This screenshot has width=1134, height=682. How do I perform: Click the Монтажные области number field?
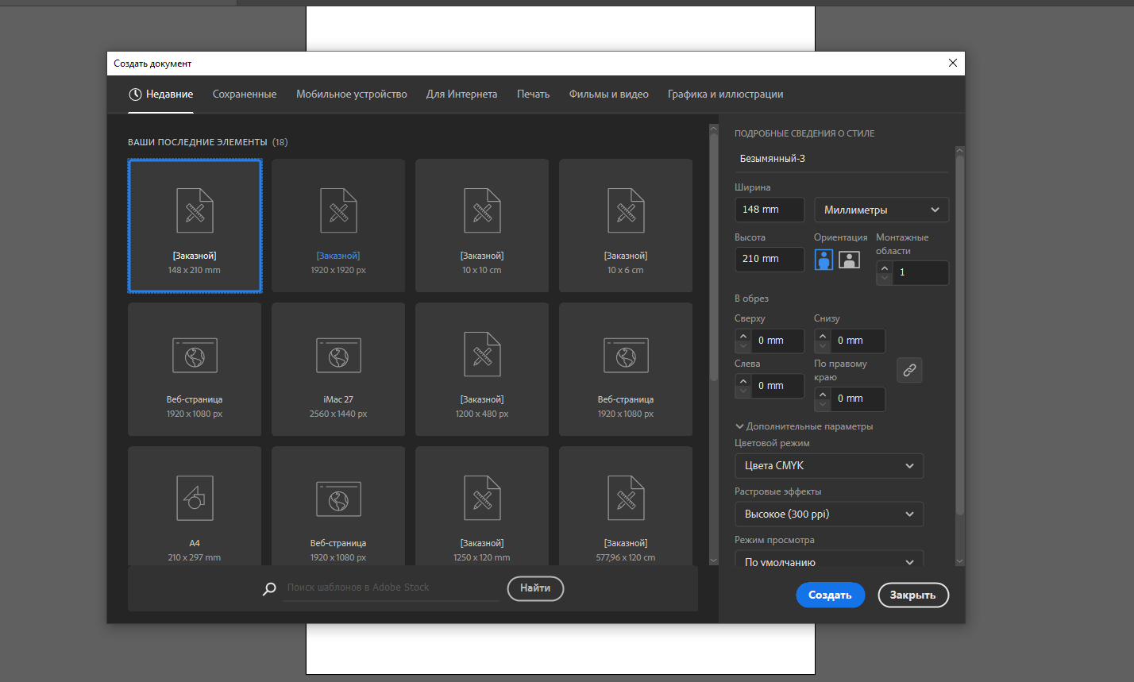(920, 272)
